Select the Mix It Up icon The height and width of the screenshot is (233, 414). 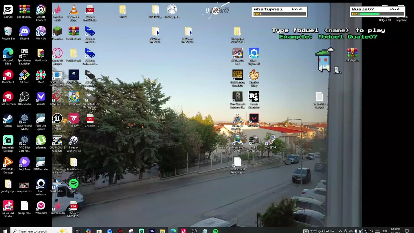(41, 33)
